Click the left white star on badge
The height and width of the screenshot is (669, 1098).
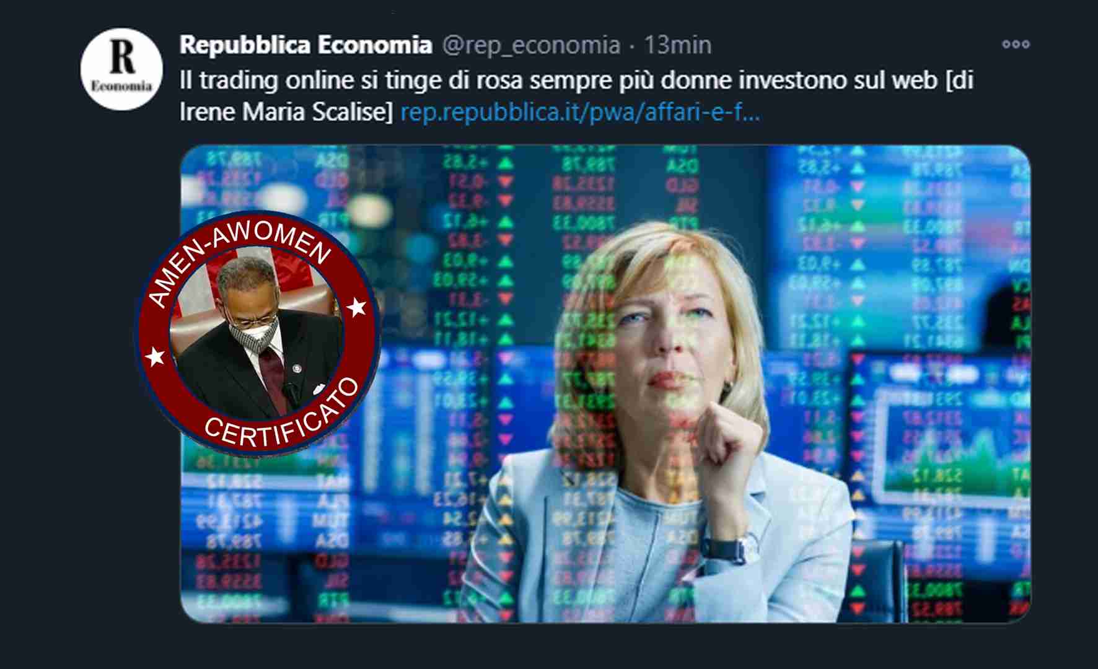click(155, 357)
